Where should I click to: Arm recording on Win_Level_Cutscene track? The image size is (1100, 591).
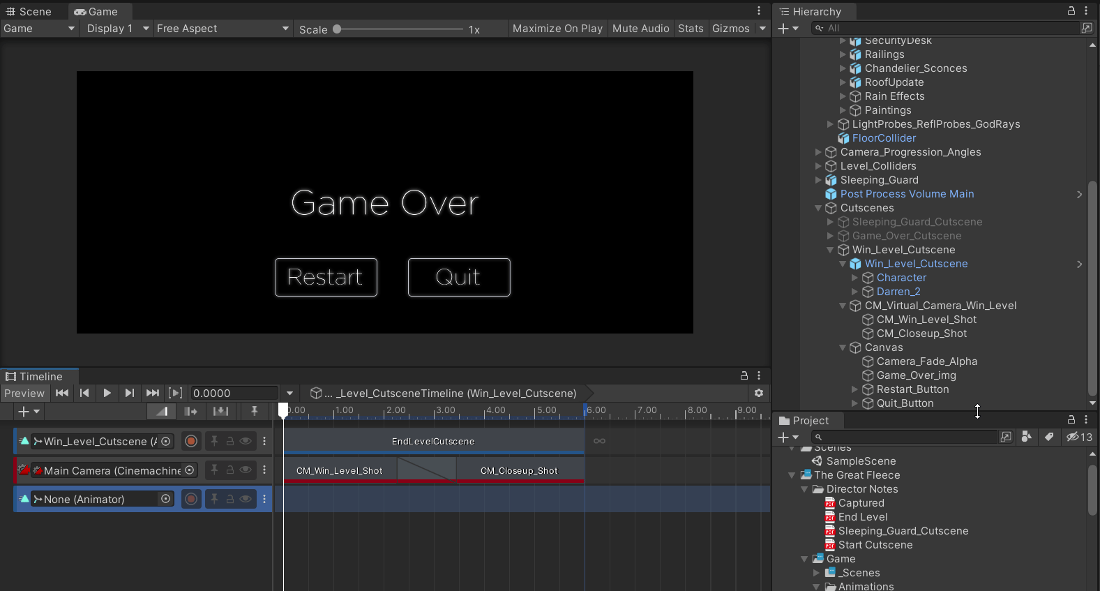click(191, 441)
